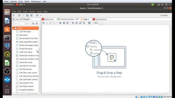
Task: Select the CSV file input step
Action: coord(25,32)
